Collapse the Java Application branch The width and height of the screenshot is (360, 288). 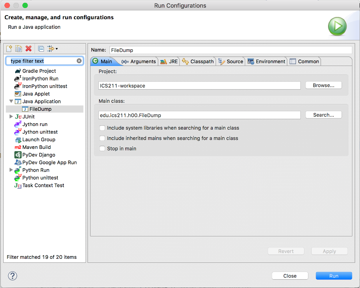[x=11, y=101]
